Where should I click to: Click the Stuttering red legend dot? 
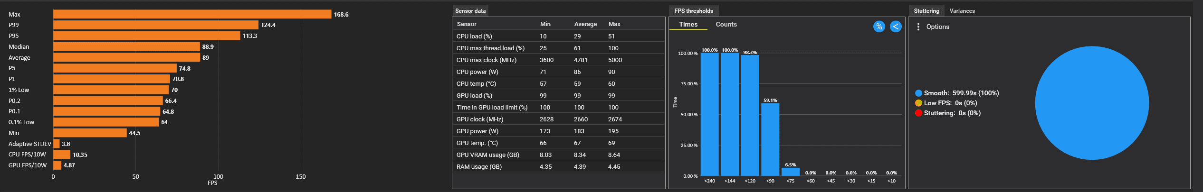(x=918, y=113)
